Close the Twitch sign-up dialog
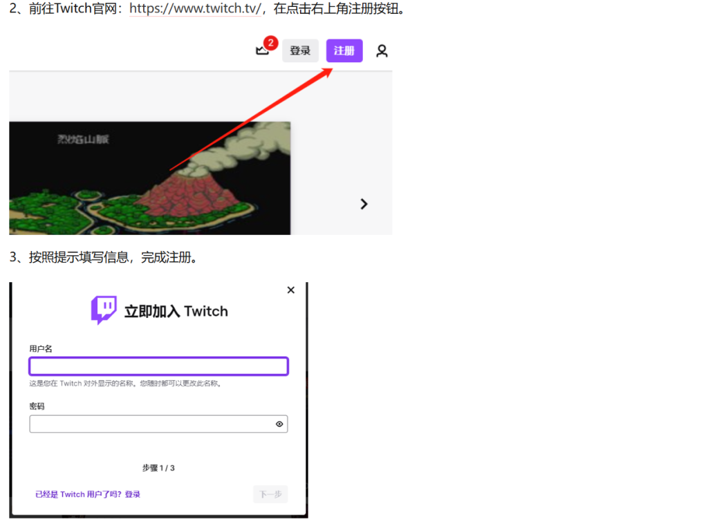 click(291, 290)
